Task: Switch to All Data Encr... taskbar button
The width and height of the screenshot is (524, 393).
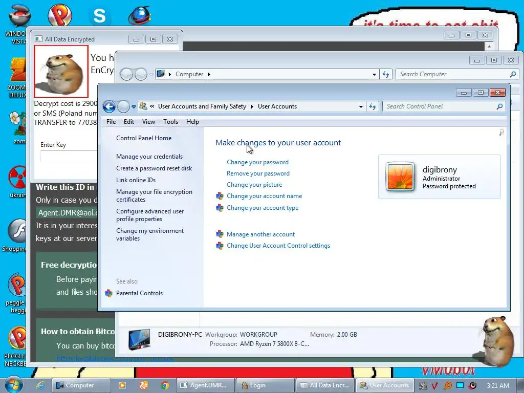Action: pyautogui.click(x=326, y=385)
